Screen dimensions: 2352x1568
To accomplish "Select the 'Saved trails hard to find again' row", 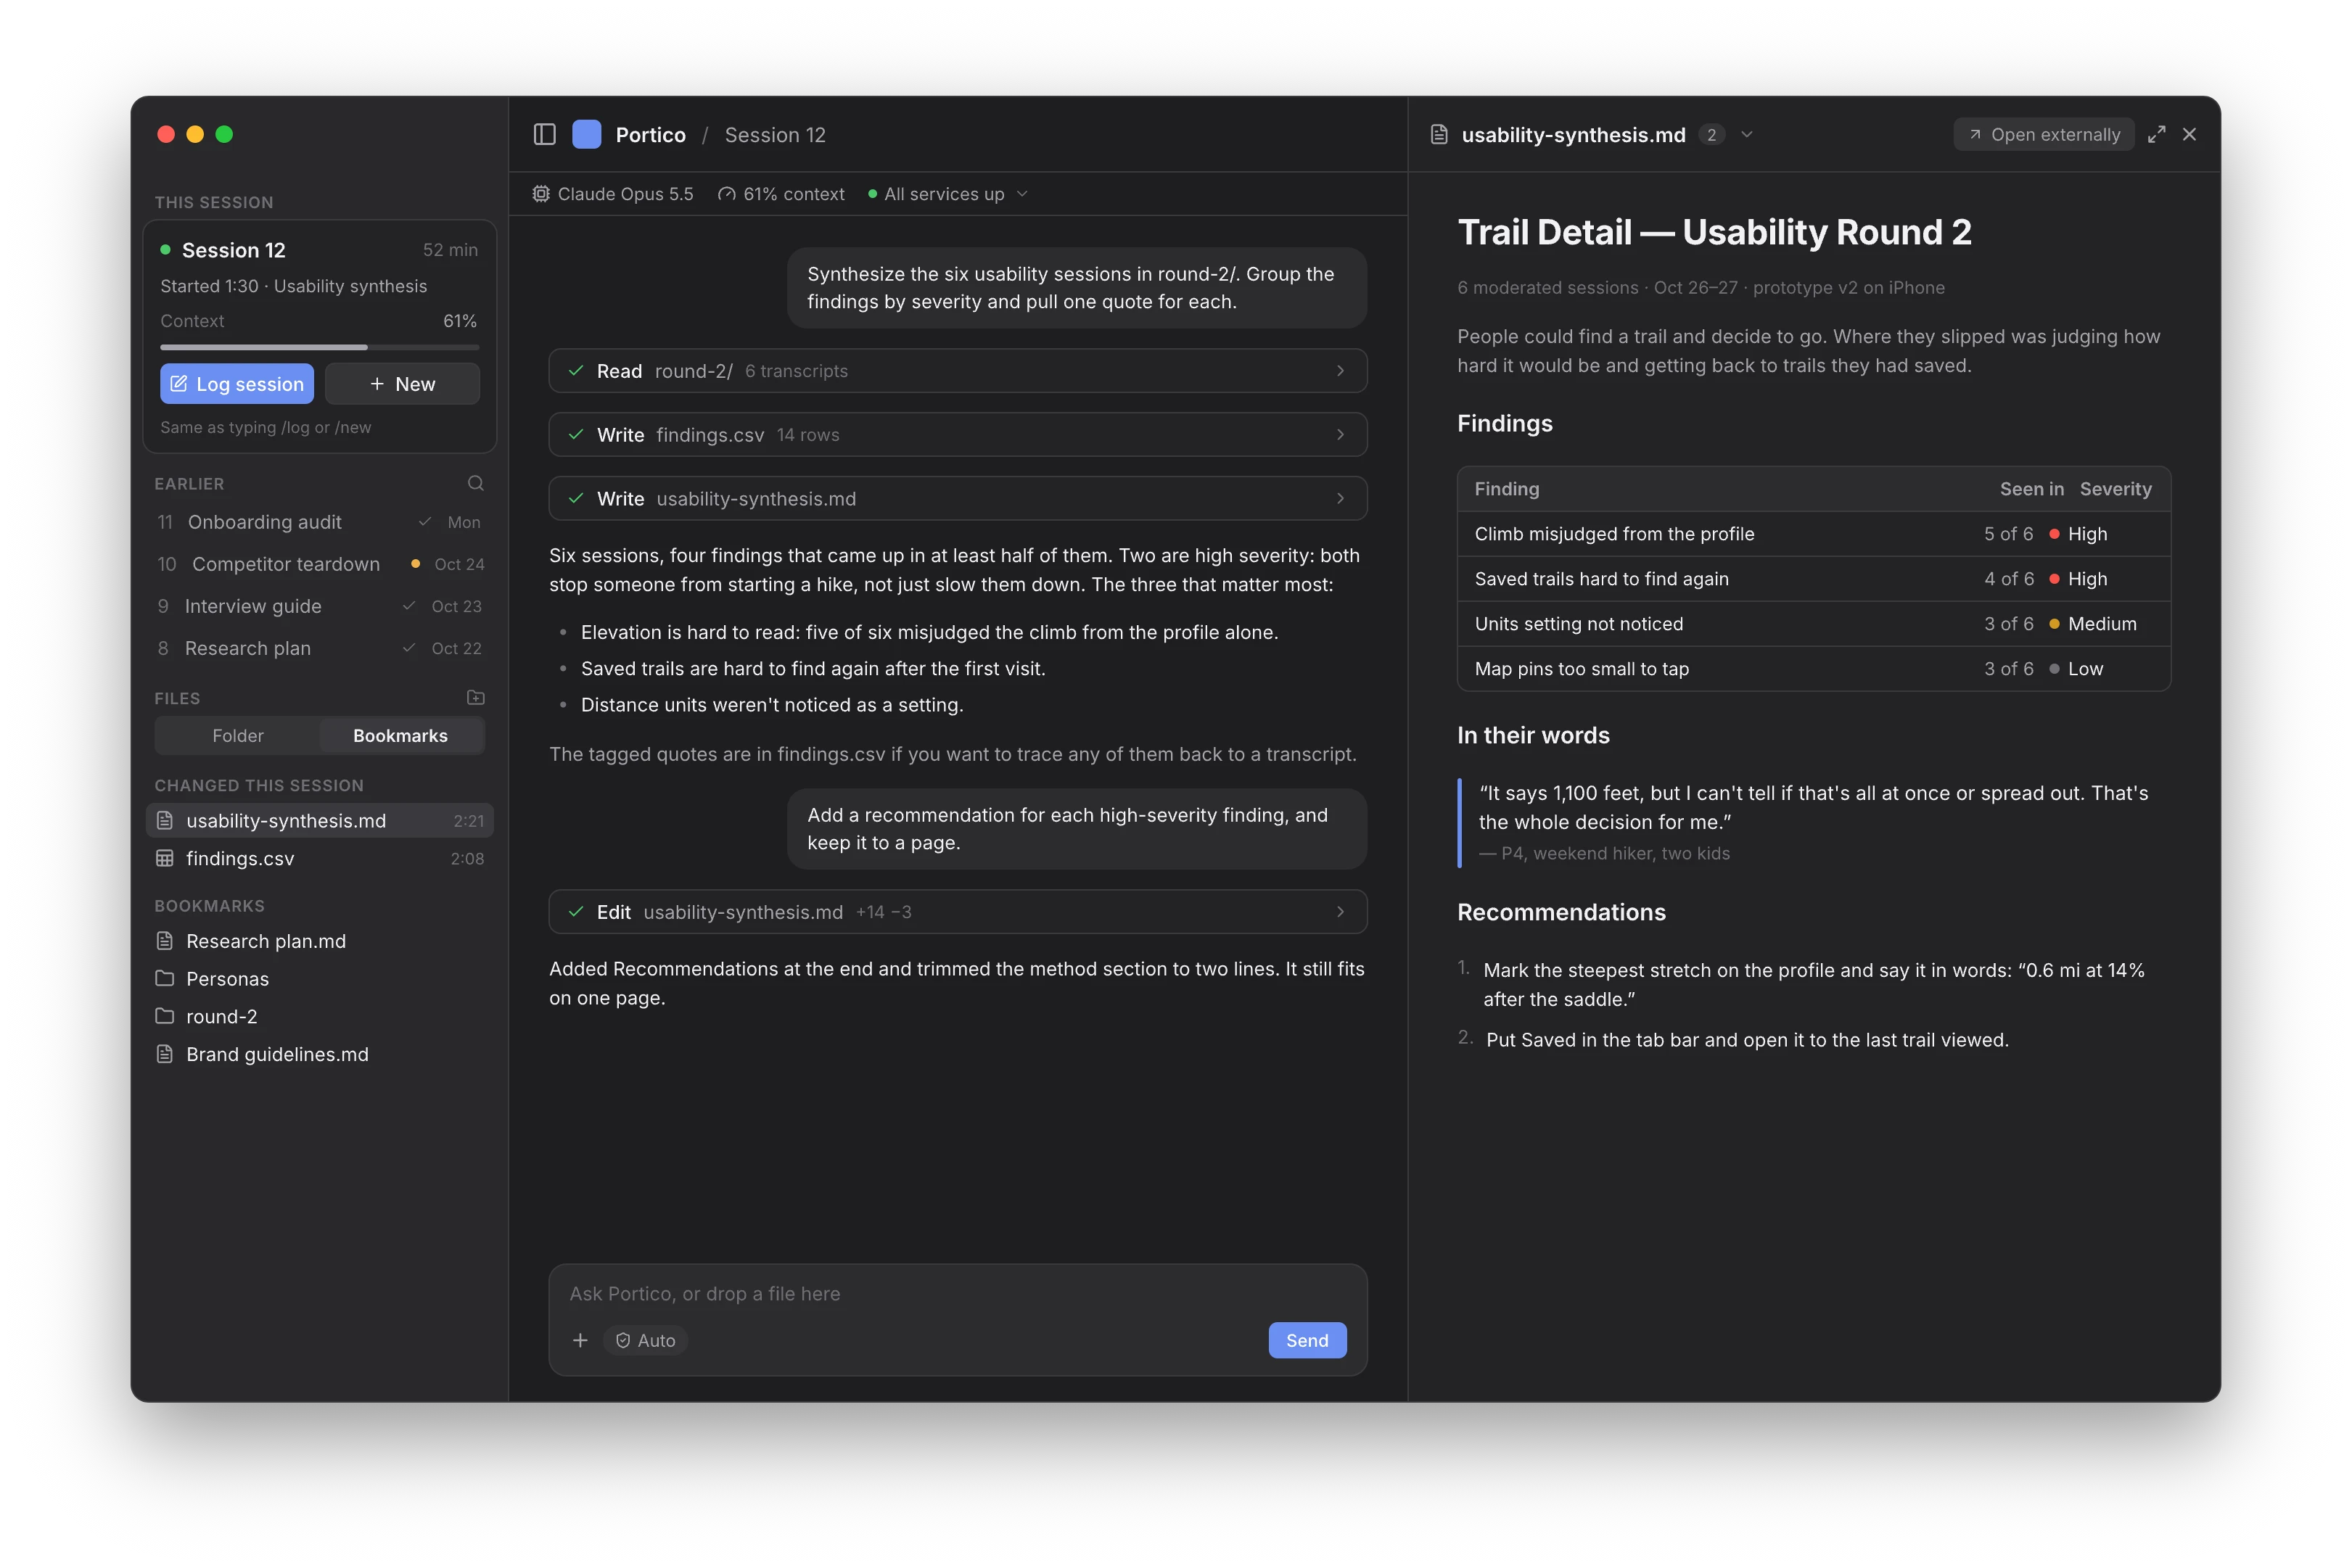I will (x=1814, y=579).
